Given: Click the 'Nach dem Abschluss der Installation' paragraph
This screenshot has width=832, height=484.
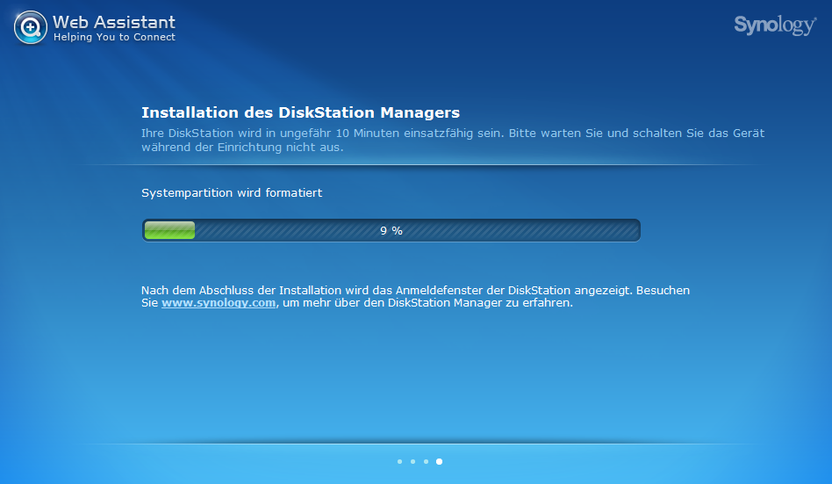Looking at the screenshot, I should (x=415, y=296).
